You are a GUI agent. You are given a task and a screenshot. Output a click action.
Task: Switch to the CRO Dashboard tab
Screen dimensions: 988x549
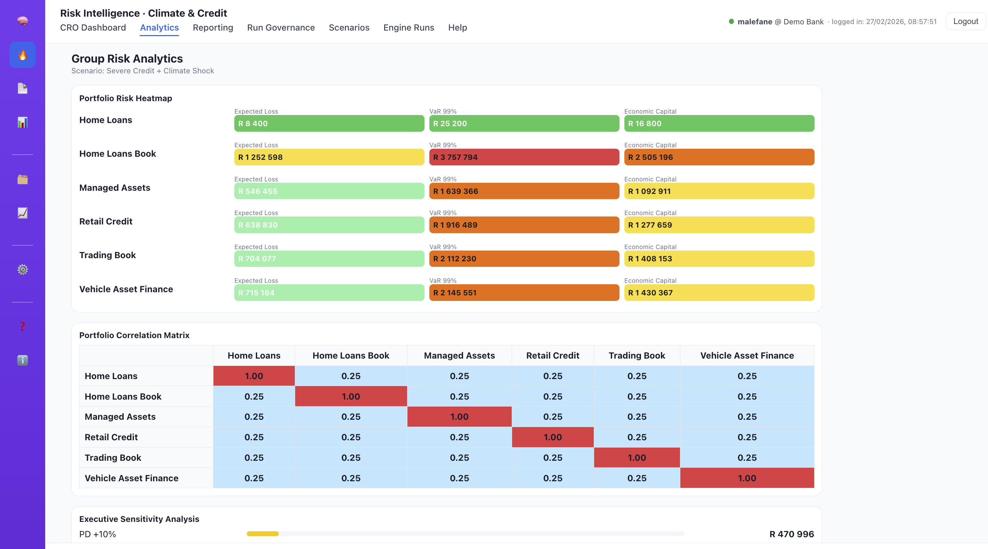pos(93,27)
